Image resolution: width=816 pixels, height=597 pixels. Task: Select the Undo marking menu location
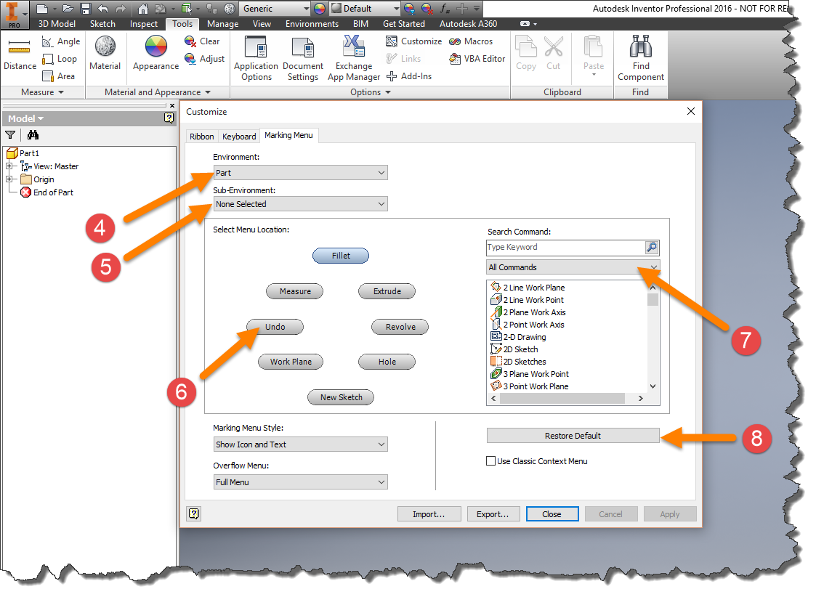(275, 327)
